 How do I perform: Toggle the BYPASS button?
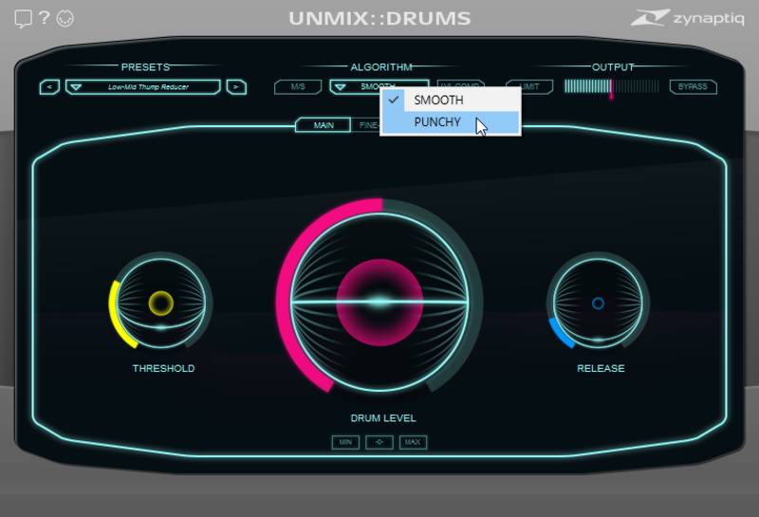693,86
